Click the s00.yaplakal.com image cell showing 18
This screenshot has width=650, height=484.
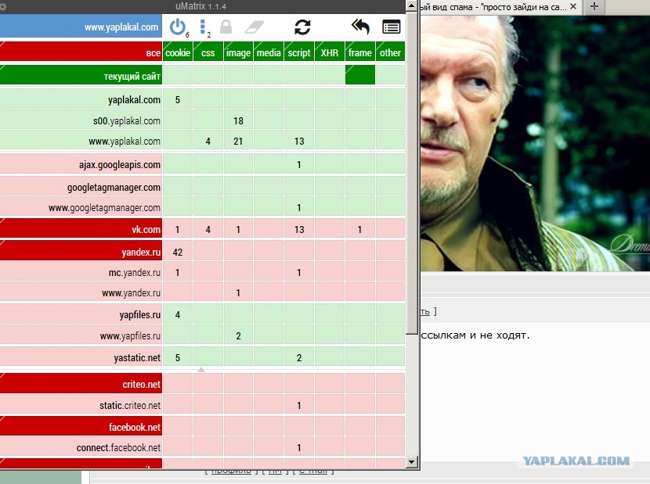(x=238, y=120)
